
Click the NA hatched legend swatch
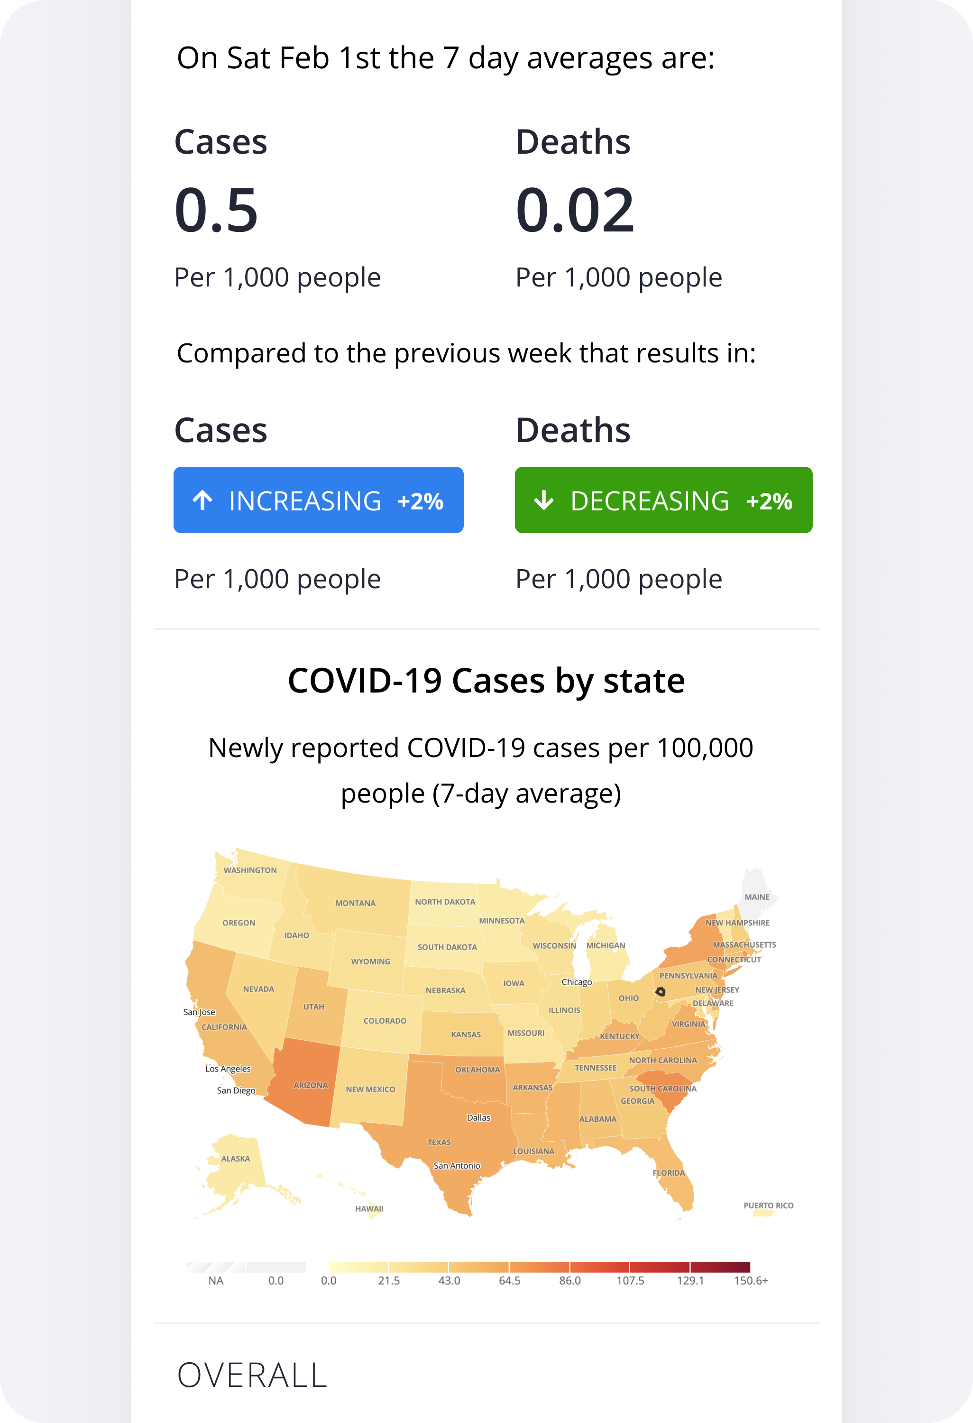click(x=216, y=1267)
